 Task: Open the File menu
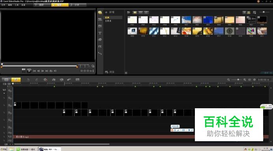(3, 5)
